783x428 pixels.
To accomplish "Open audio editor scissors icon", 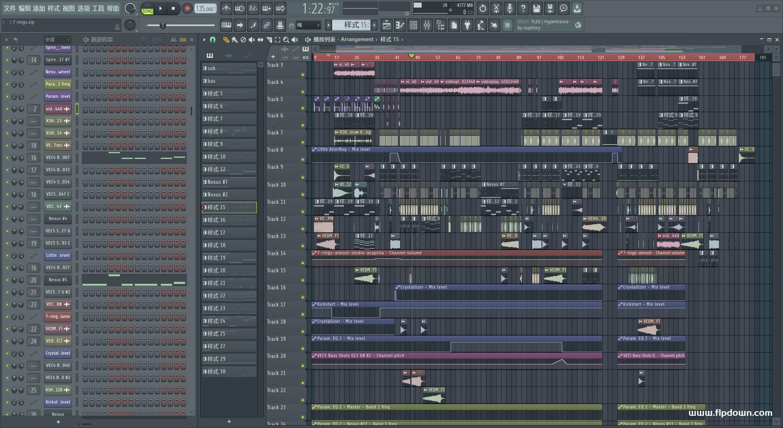I will point(496,8).
